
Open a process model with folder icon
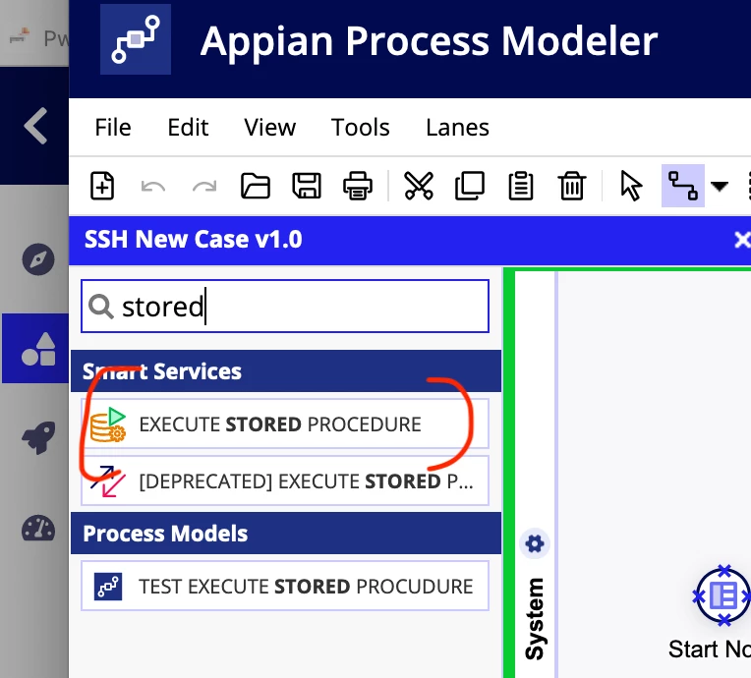tap(256, 186)
